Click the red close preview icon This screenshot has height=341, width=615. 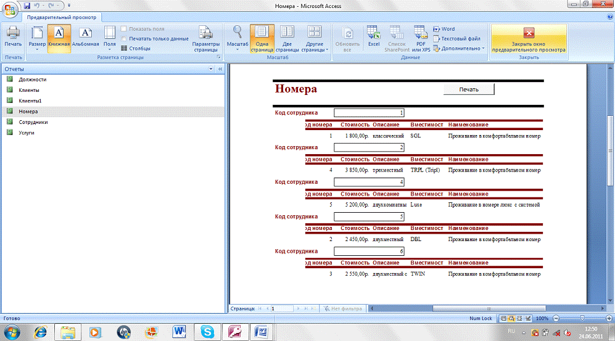point(529,33)
